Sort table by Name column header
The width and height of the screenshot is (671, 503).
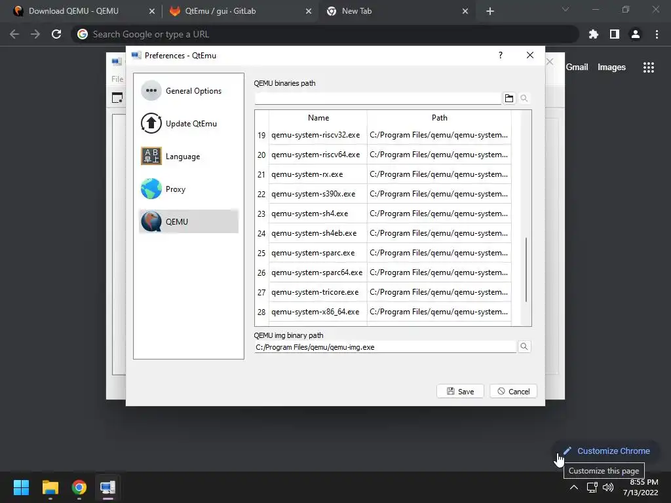pos(318,118)
